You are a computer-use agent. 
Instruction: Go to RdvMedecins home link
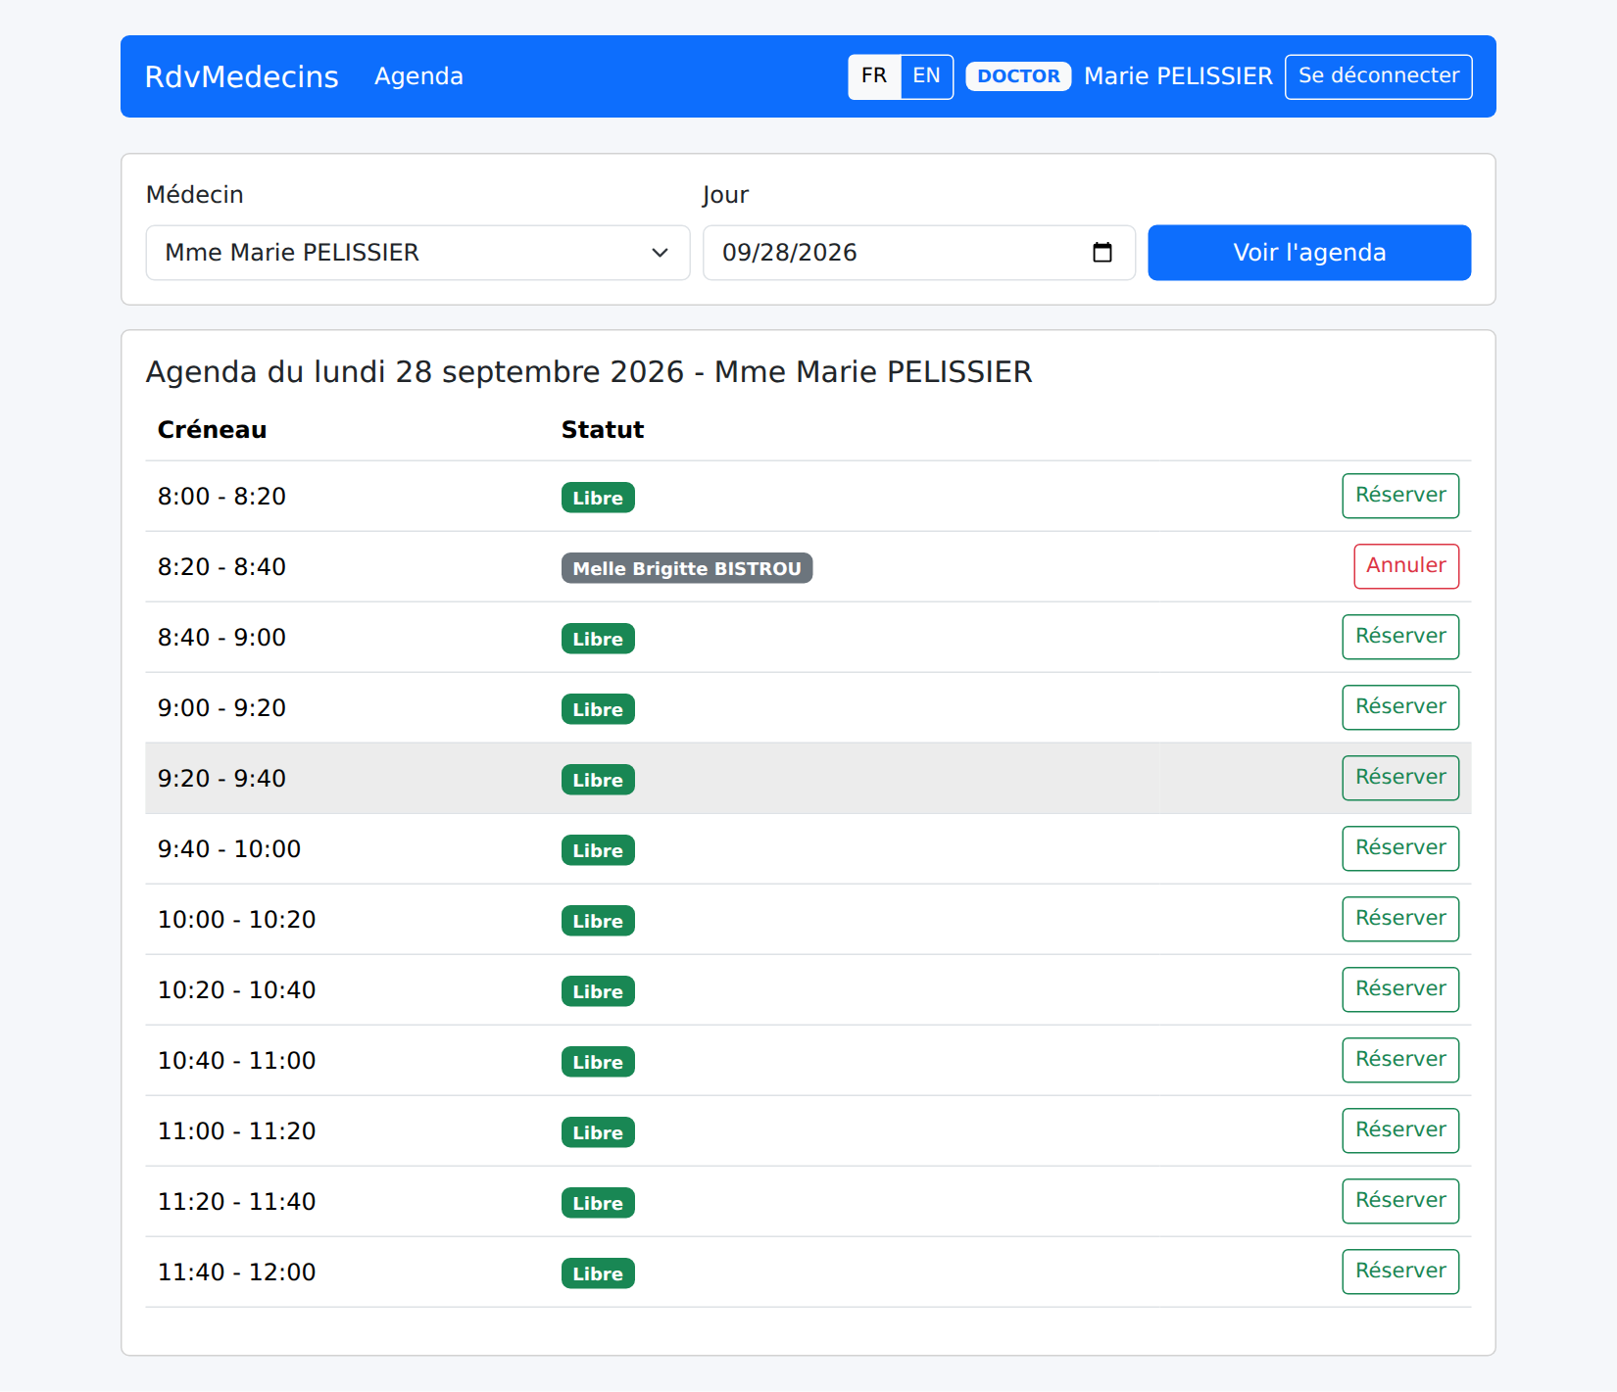tap(241, 76)
